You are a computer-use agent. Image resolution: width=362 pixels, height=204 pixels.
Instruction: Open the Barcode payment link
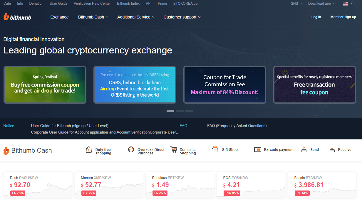(279, 150)
